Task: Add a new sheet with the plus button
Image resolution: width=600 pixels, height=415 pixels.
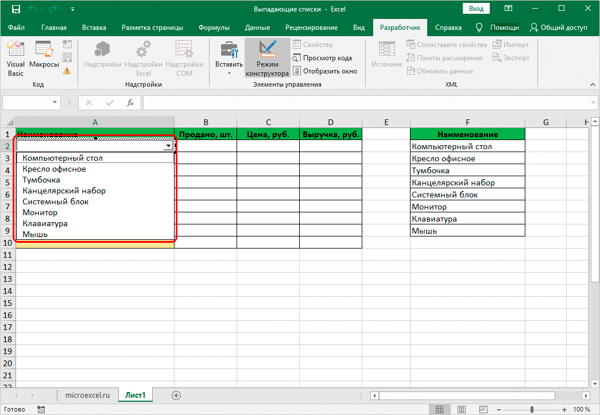Action: [176, 395]
